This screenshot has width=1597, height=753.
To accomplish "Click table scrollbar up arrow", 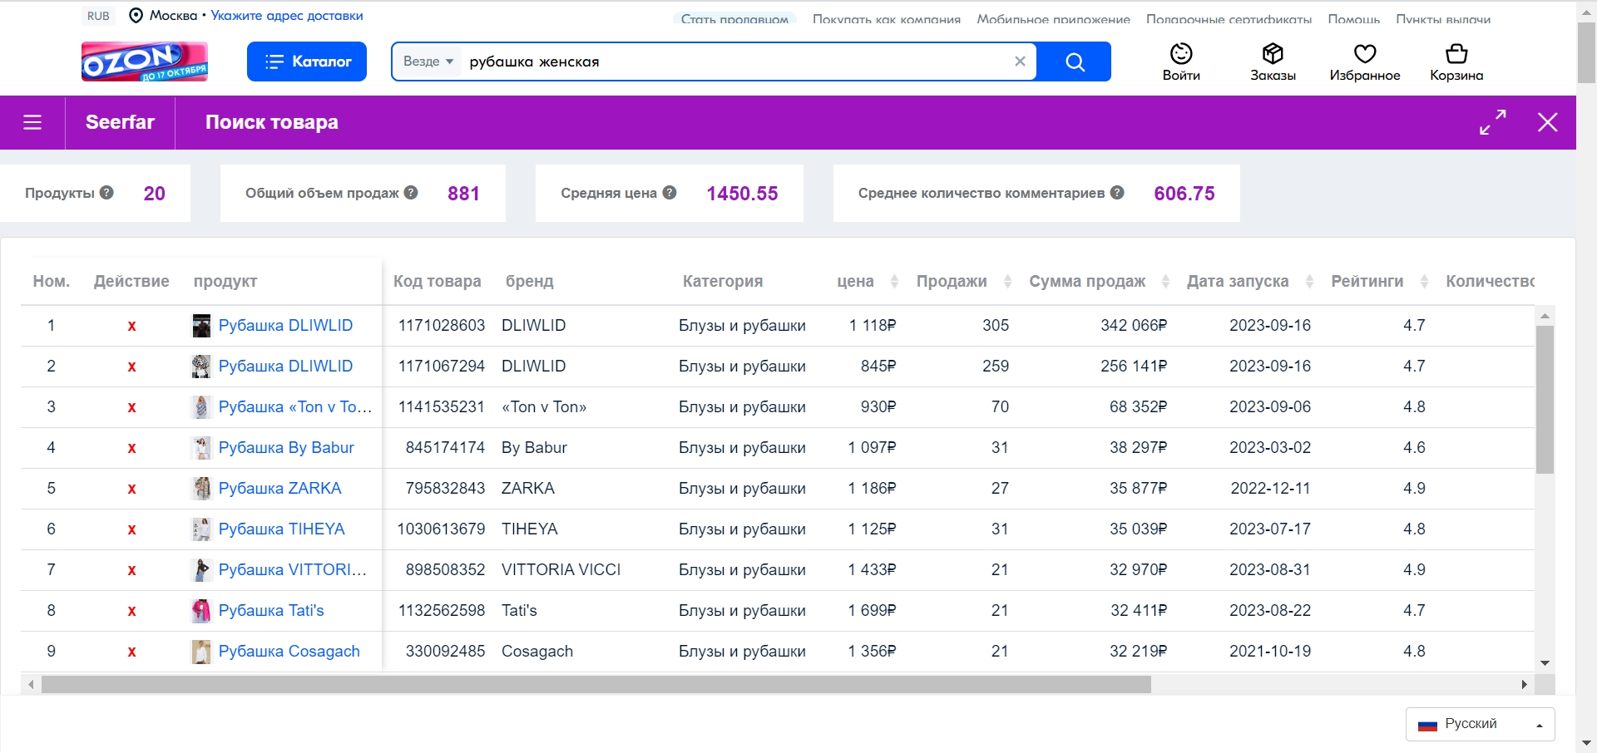I will point(1545,316).
